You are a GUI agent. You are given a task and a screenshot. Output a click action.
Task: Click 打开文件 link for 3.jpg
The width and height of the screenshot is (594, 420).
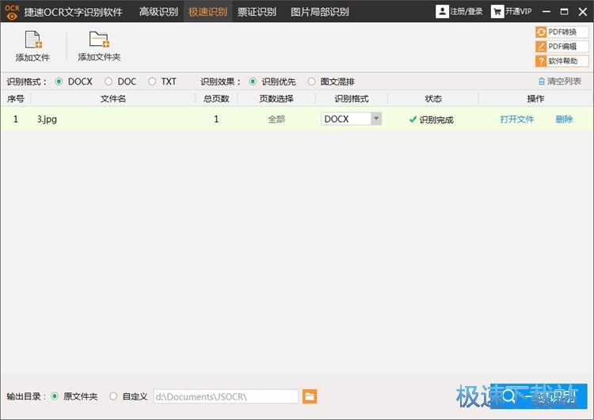click(516, 119)
